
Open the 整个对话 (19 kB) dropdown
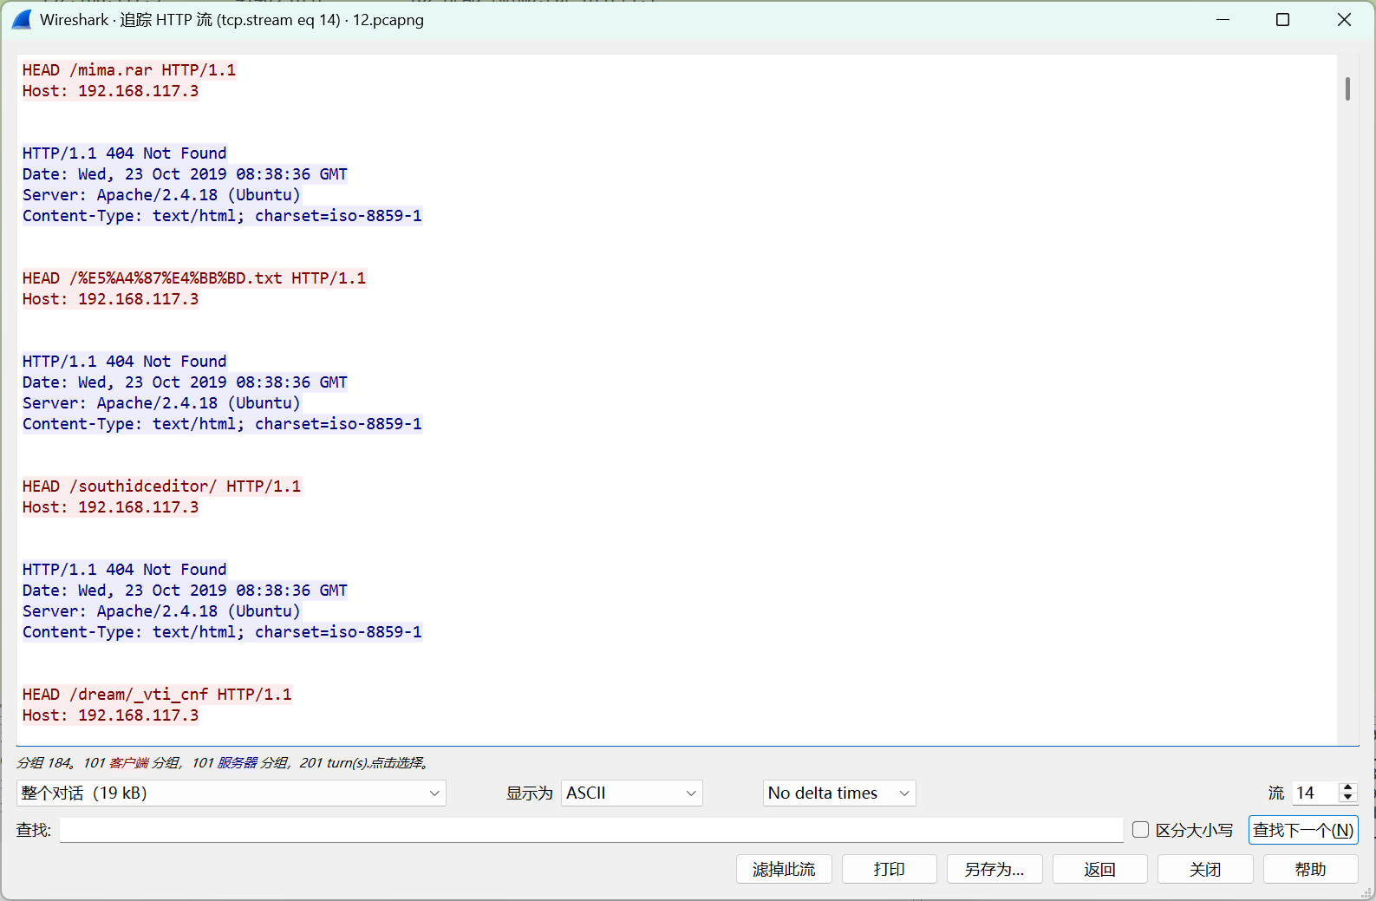point(231,793)
